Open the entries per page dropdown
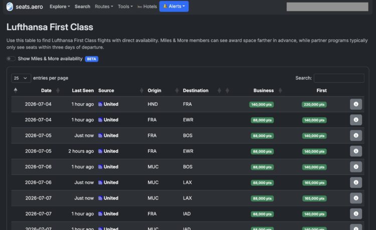376x230 pixels. click(21, 78)
